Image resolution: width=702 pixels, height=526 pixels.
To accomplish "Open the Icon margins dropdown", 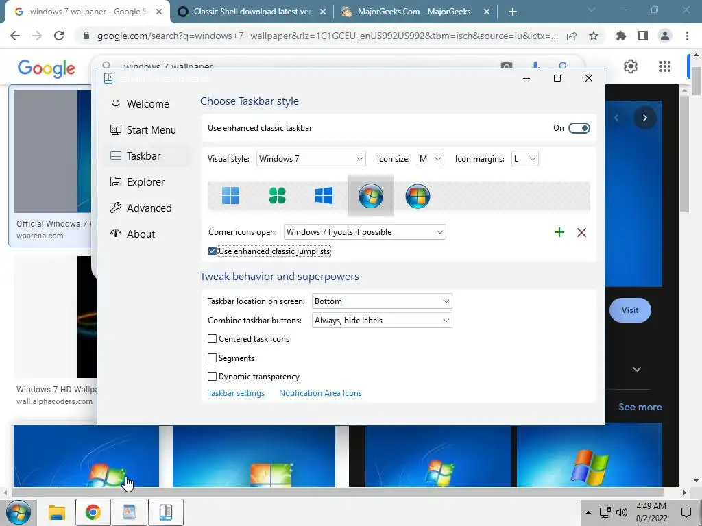I will coord(524,159).
